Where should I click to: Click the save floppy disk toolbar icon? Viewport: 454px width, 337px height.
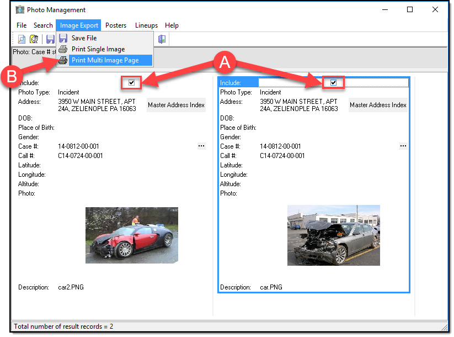coord(50,39)
